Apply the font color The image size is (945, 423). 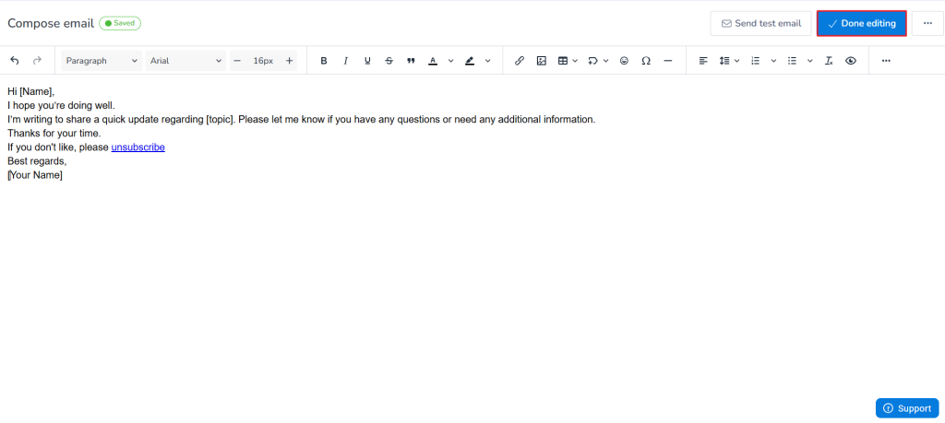click(x=432, y=61)
